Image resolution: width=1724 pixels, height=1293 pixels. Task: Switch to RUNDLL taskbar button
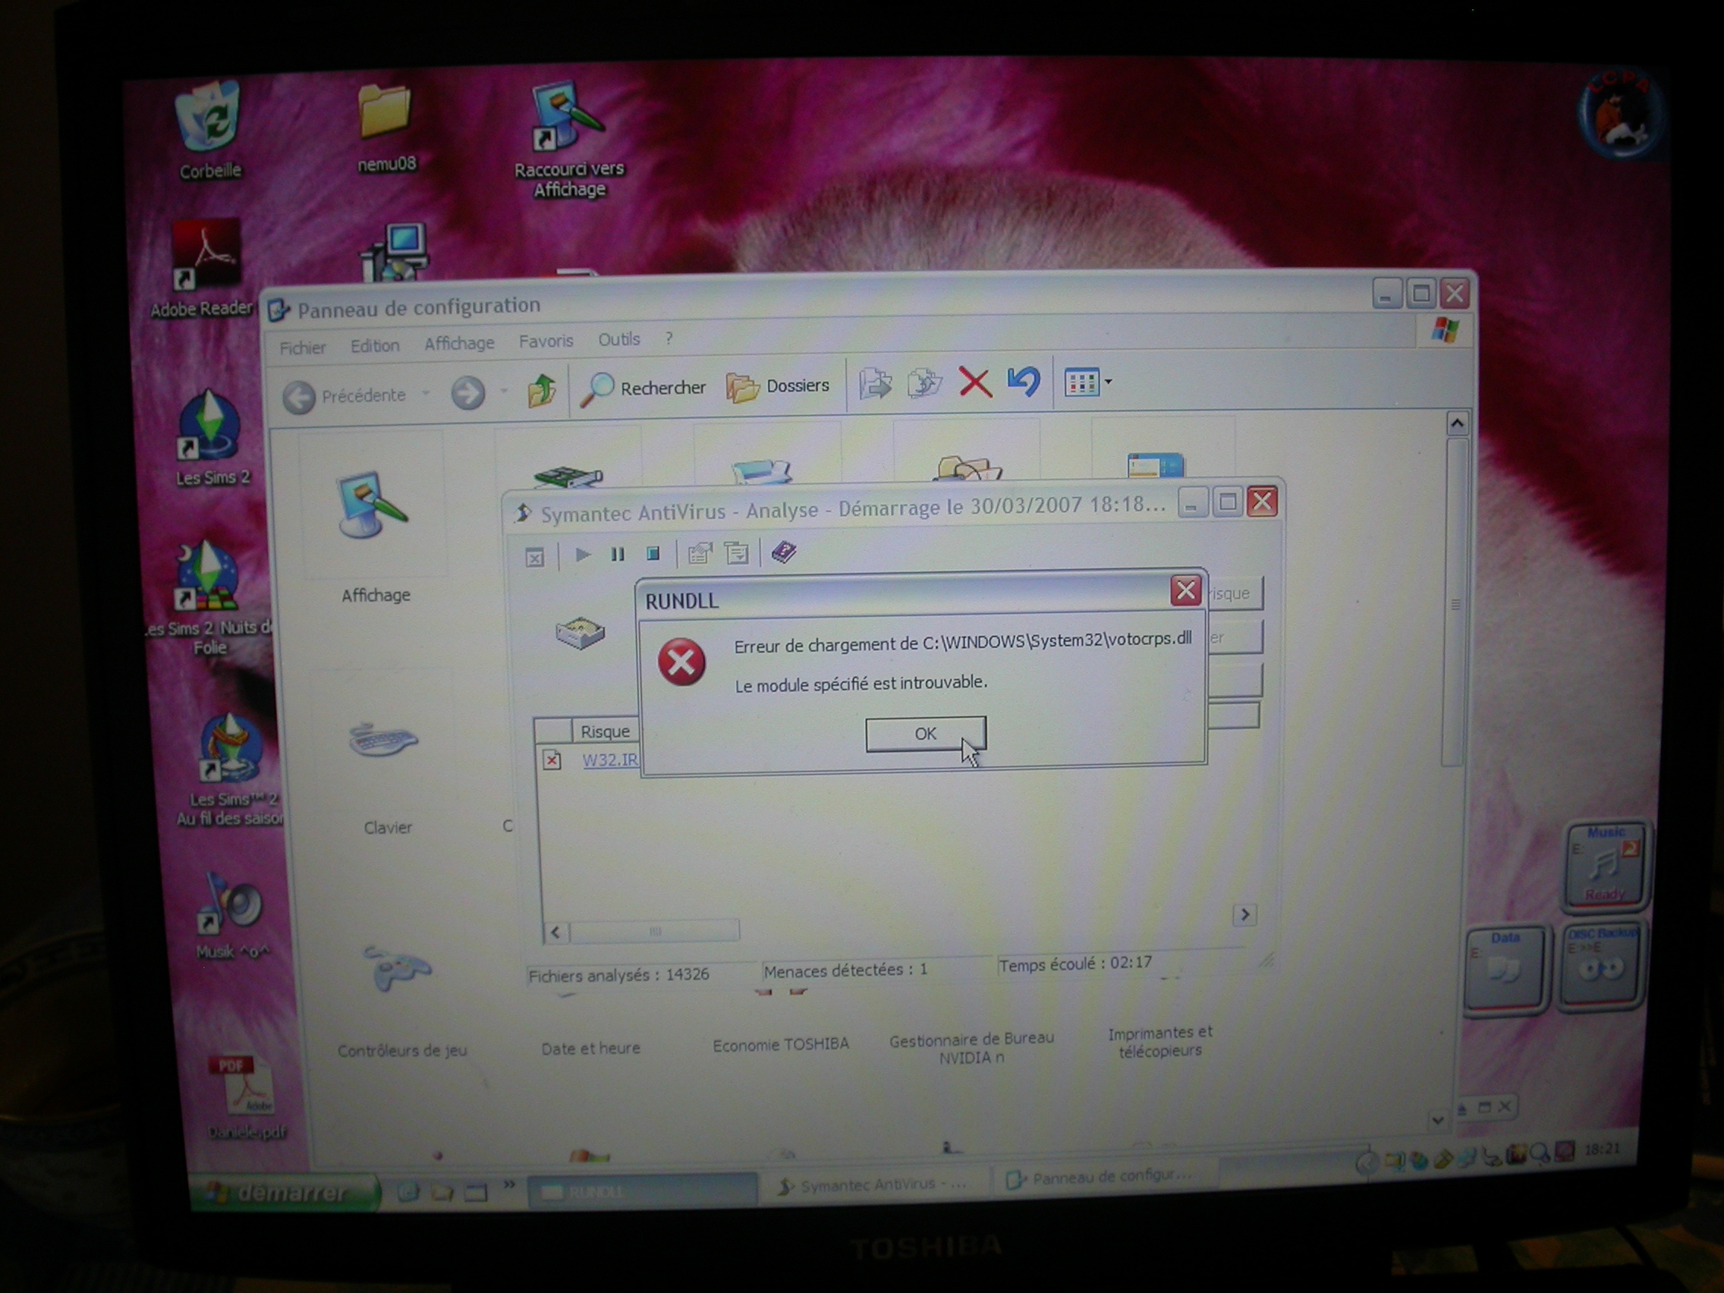(x=642, y=1191)
